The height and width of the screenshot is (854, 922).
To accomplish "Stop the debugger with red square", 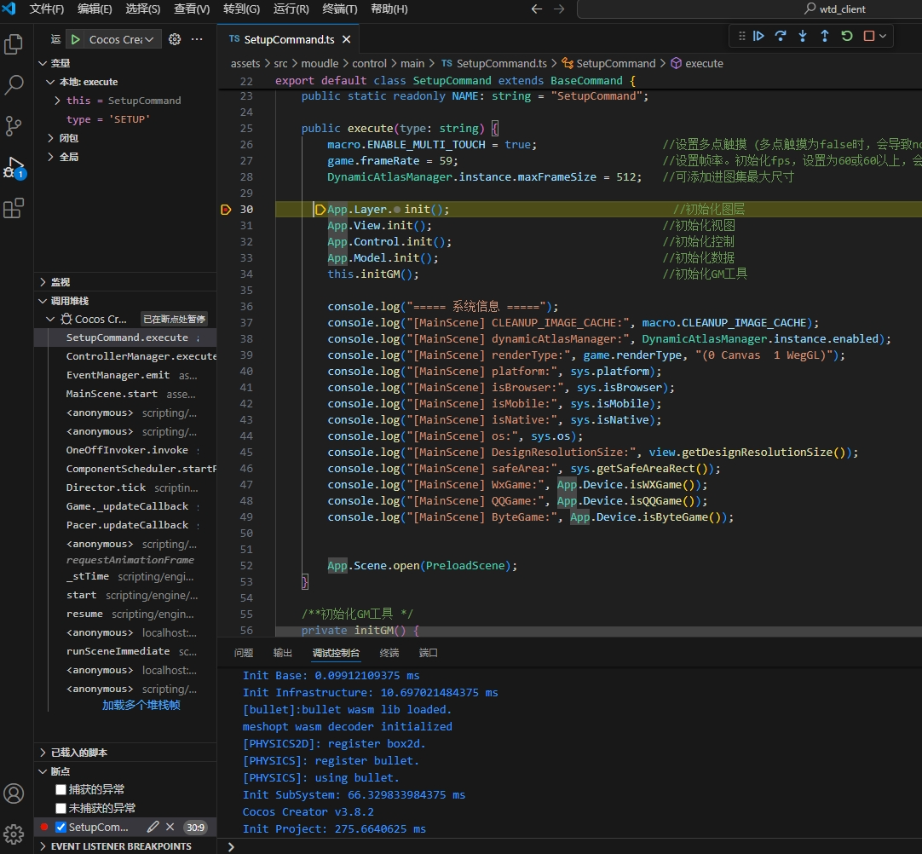I will click(869, 36).
